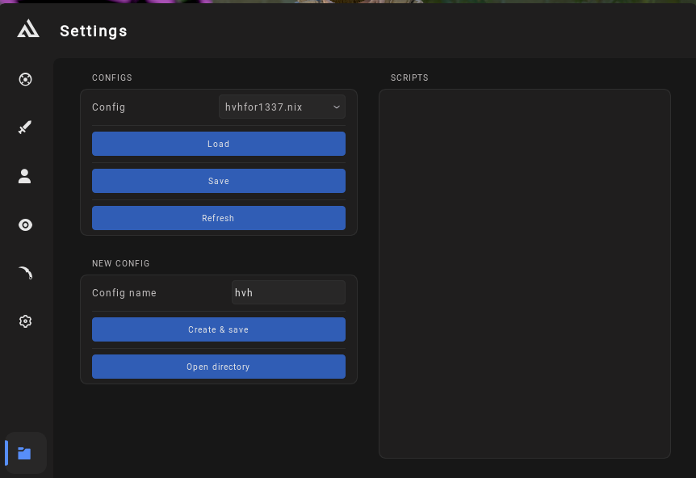Save the current config
This screenshot has height=478, width=696.
tap(218, 181)
